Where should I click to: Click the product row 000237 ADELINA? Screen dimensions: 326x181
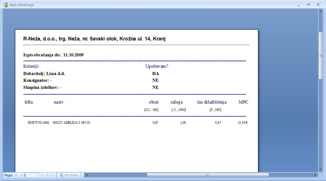71,123
